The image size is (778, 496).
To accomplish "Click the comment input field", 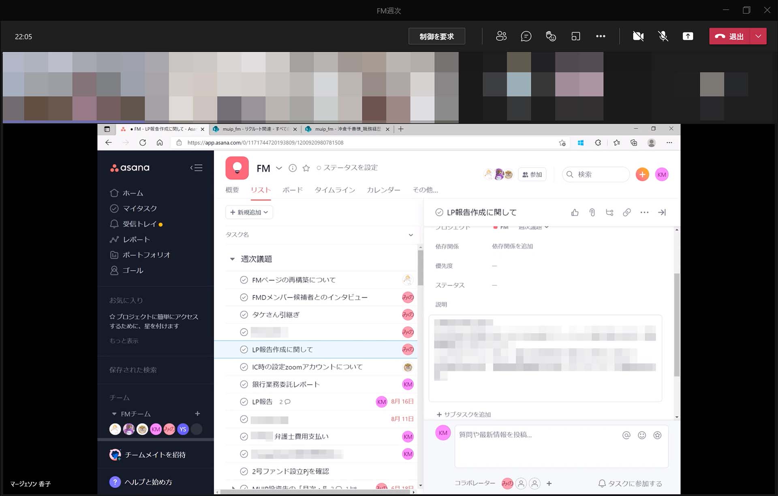I will coord(561,446).
